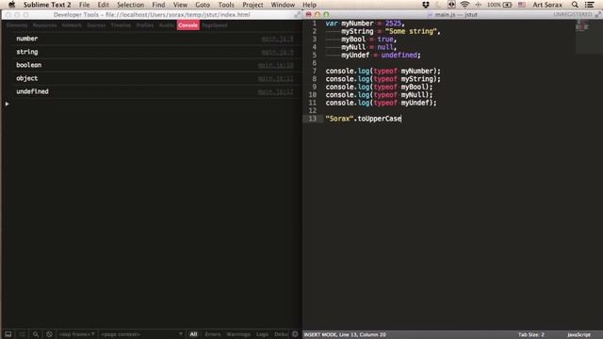Select the Console tab
Screen dimensions: 603x339
tap(188, 25)
